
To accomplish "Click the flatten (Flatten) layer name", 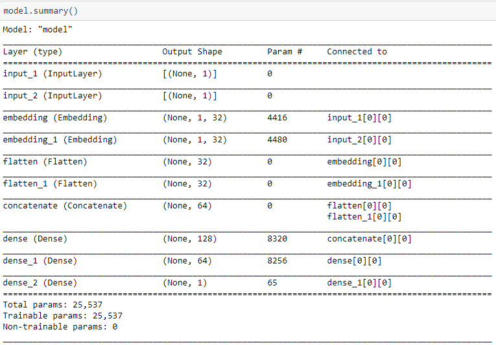I will pos(45,162).
